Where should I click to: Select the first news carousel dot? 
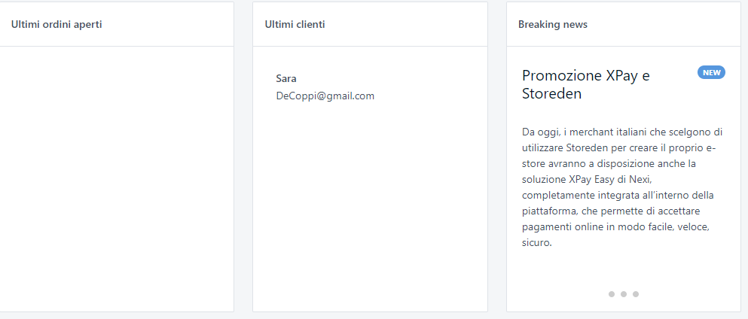pos(612,294)
